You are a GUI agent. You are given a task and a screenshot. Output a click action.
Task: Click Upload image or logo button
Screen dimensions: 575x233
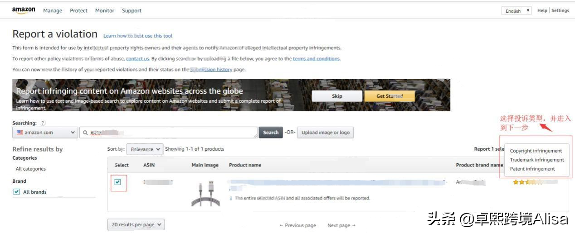click(x=325, y=133)
